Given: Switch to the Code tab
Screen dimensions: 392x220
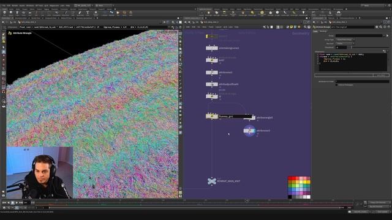Looking at the screenshot, I should [x=315, y=31].
